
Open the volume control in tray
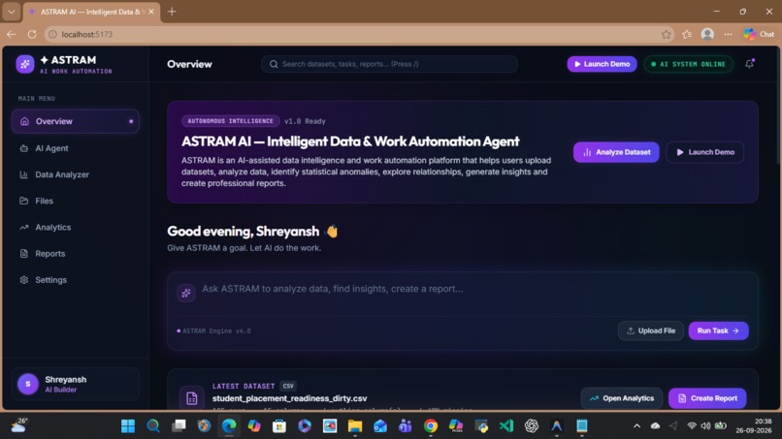[x=705, y=426]
